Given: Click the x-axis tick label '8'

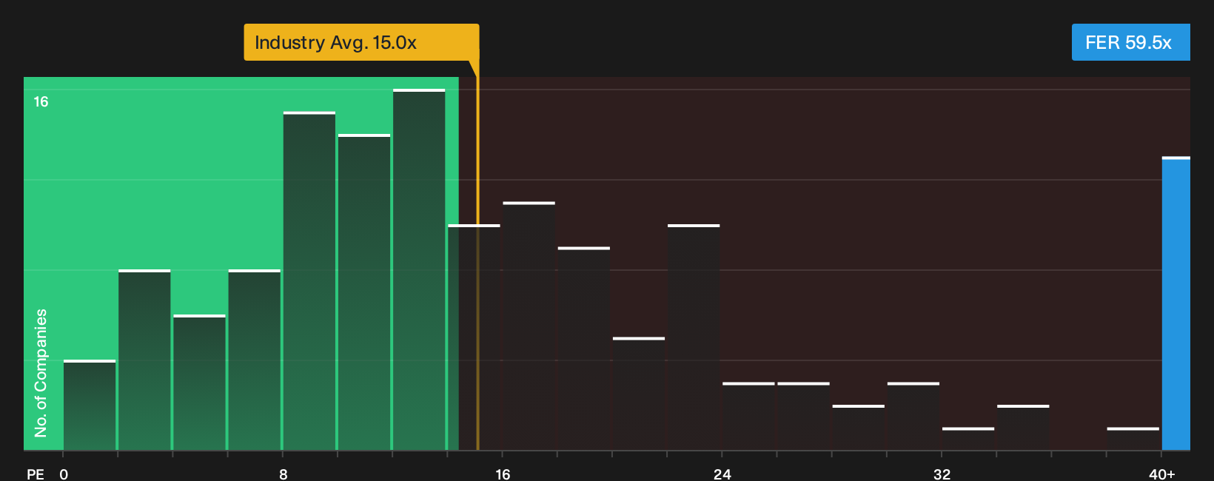Looking at the screenshot, I should (284, 474).
